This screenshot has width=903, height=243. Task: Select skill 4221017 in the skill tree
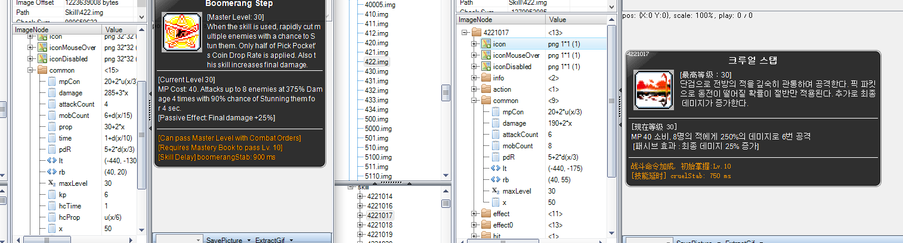pyautogui.click(x=379, y=215)
